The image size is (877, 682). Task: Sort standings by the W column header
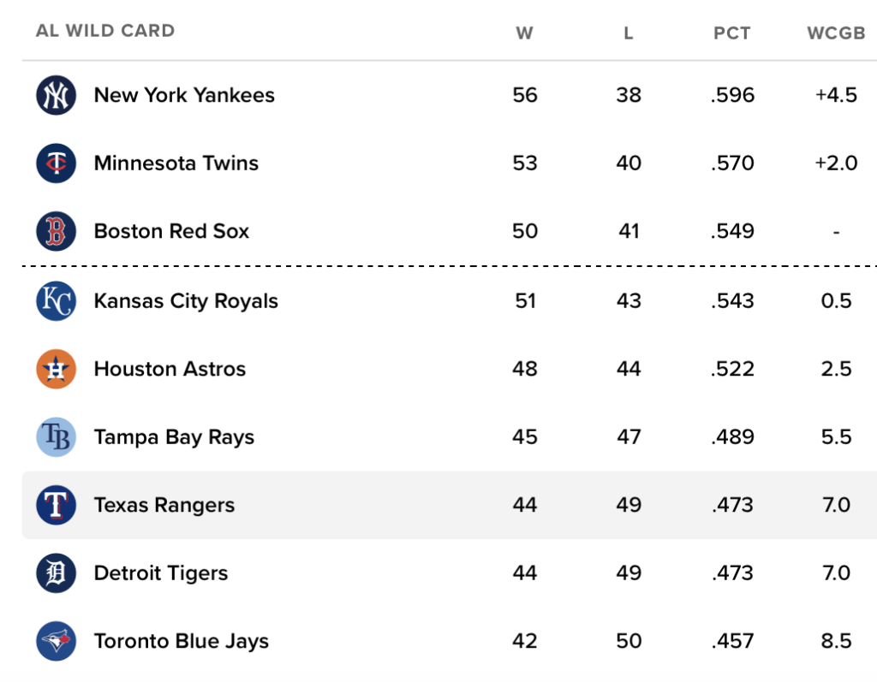coord(524,33)
